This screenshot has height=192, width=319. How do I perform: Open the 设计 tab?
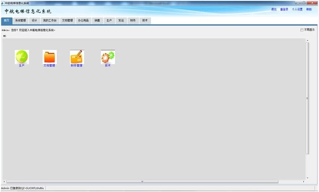pos(34,20)
